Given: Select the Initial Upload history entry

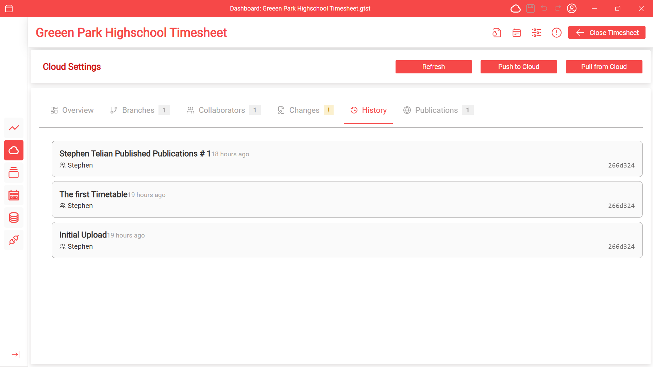Looking at the screenshot, I should pos(347,240).
